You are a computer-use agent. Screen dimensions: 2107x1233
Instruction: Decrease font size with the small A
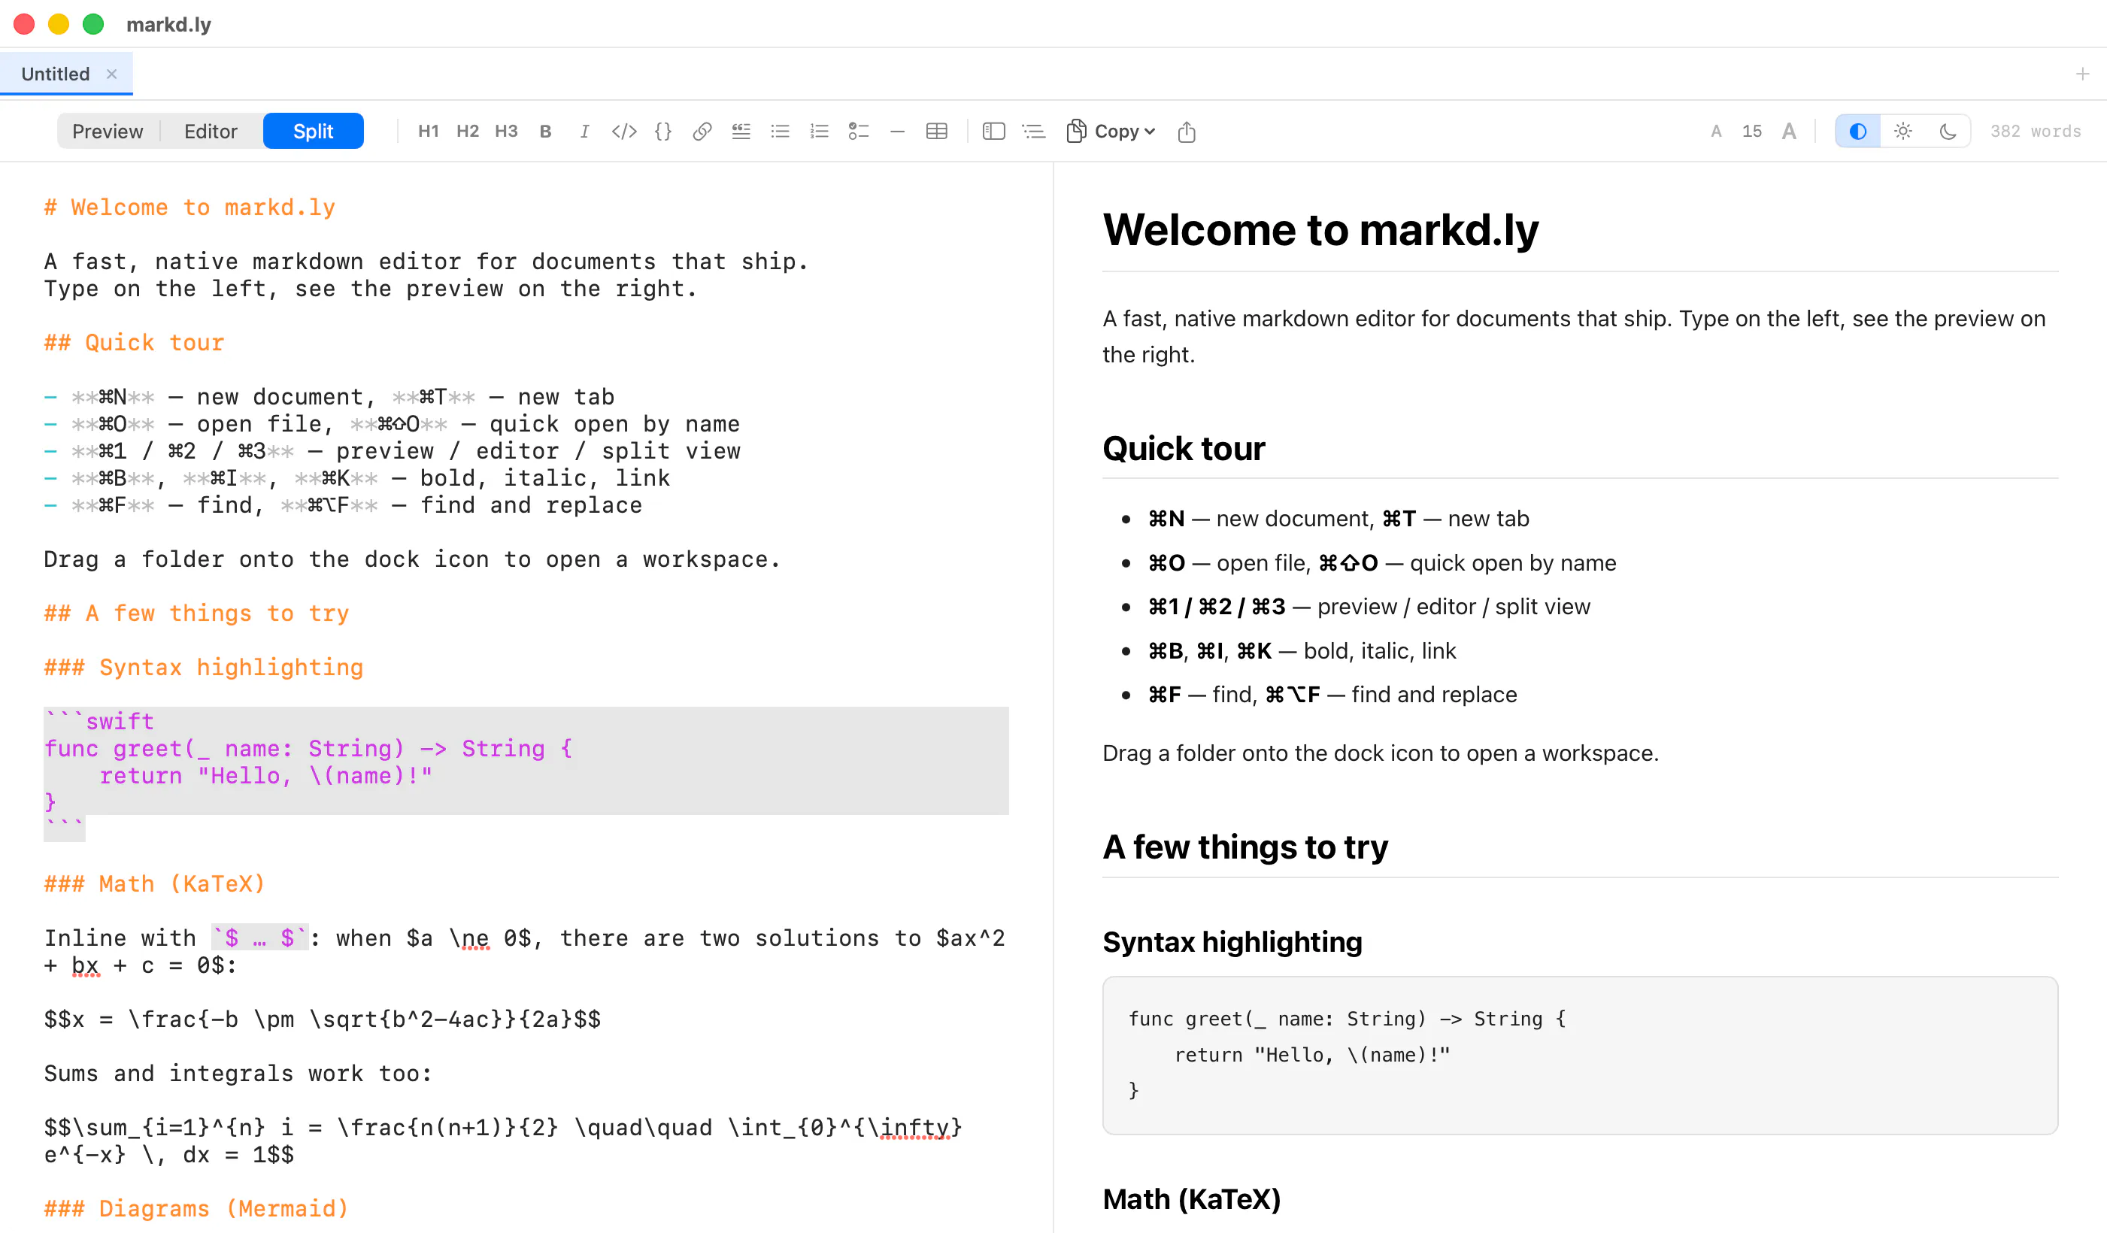(x=1716, y=132)
